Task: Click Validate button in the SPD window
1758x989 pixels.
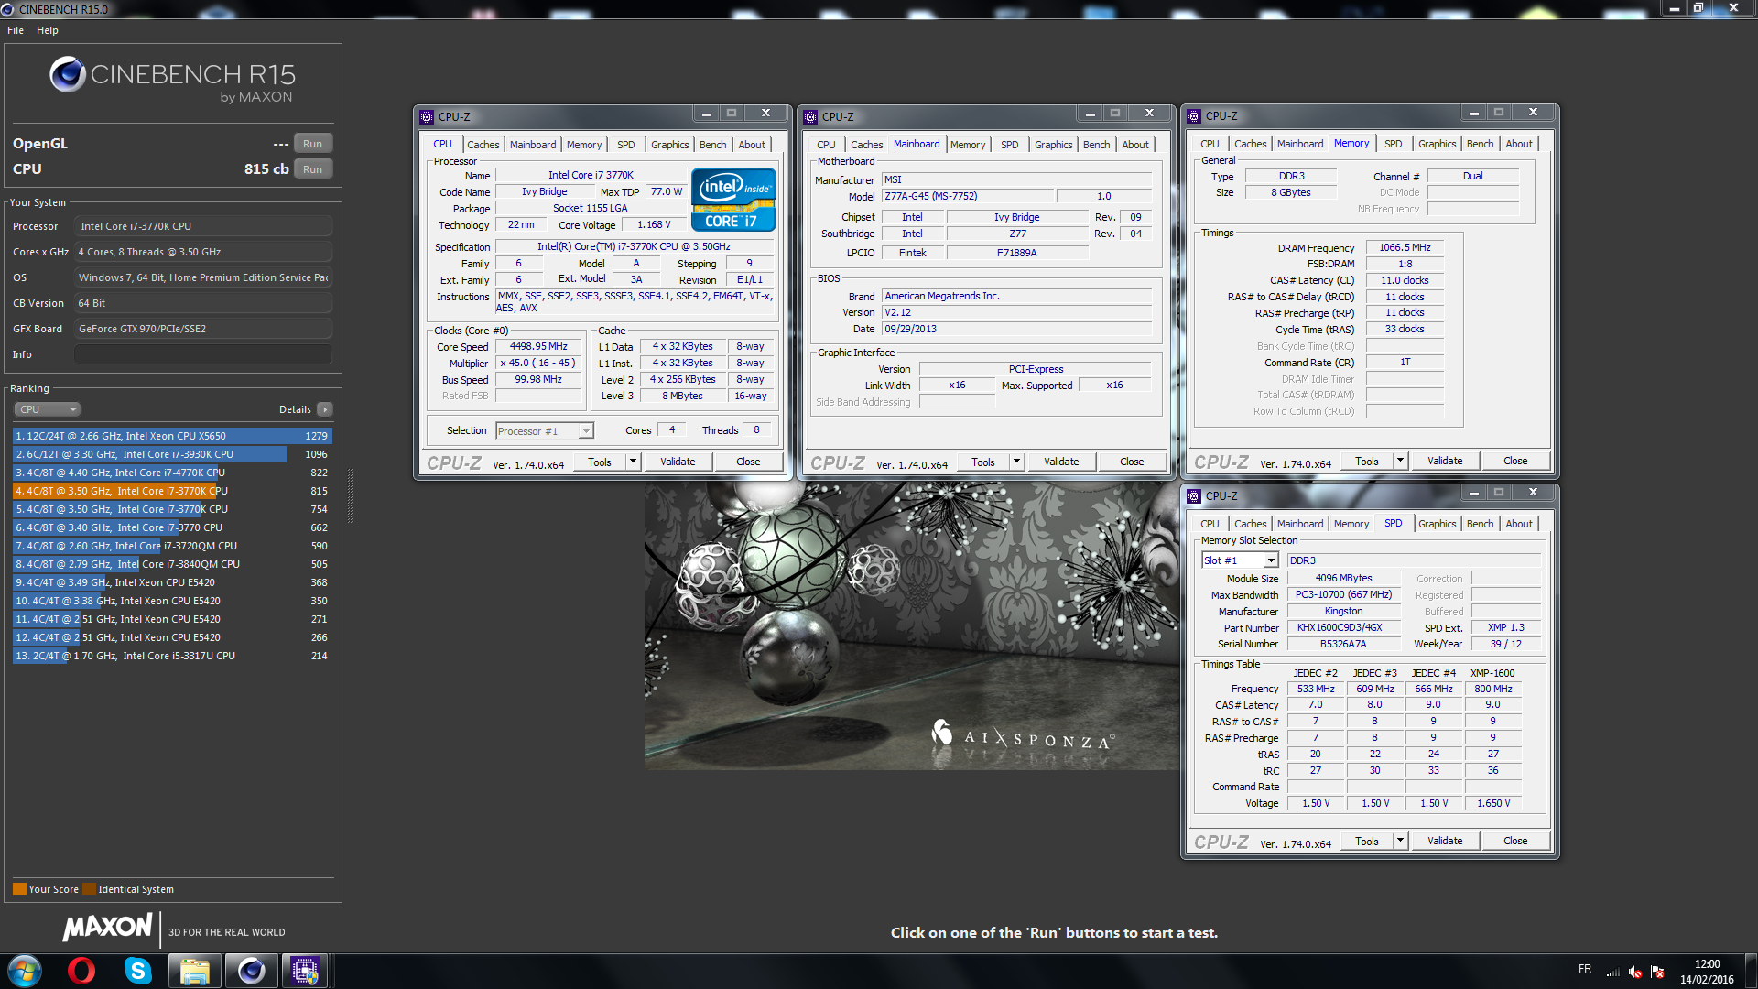Action: coord(1445,841)
